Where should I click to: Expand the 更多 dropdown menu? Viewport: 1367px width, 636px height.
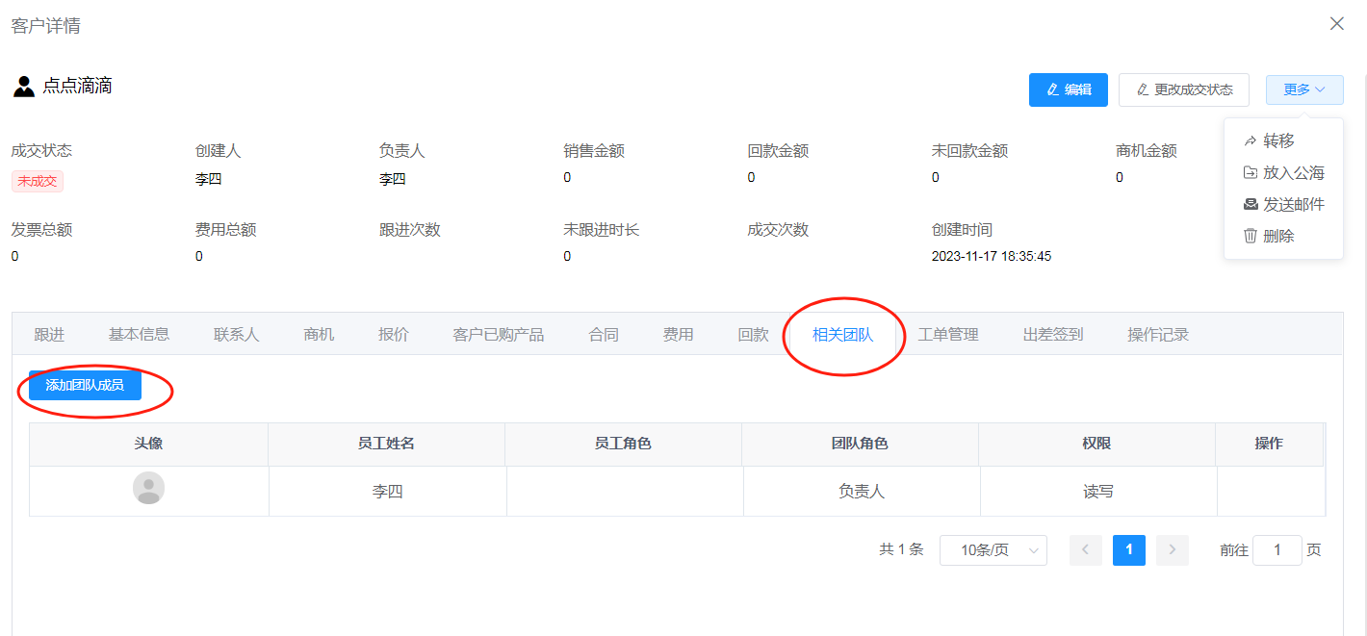[1304, 89]
